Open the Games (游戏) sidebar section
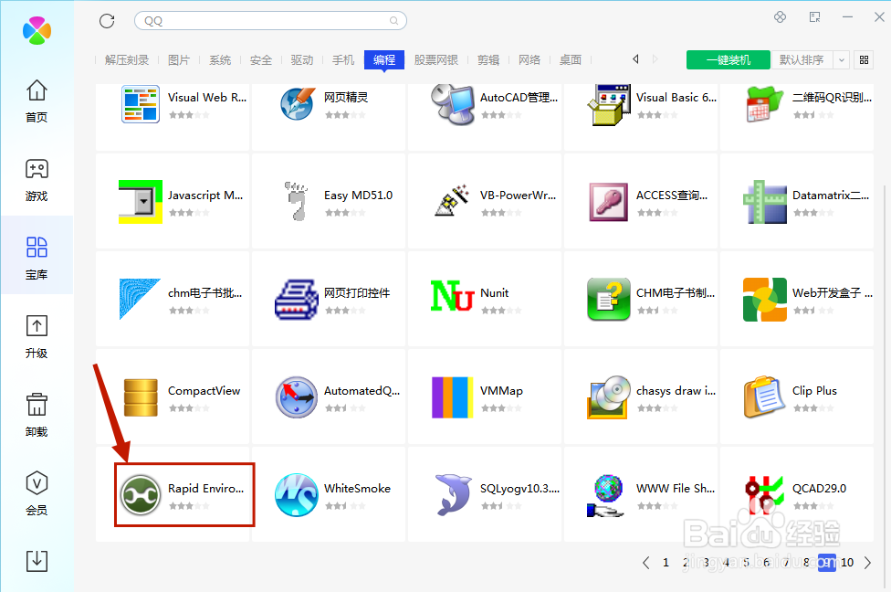Screen dimensions: 891x592 point(37,180)
